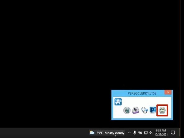The image size is (184, 138).
Task: Open the Mostly cloudy weather text
Action: [x=114, y=133]
